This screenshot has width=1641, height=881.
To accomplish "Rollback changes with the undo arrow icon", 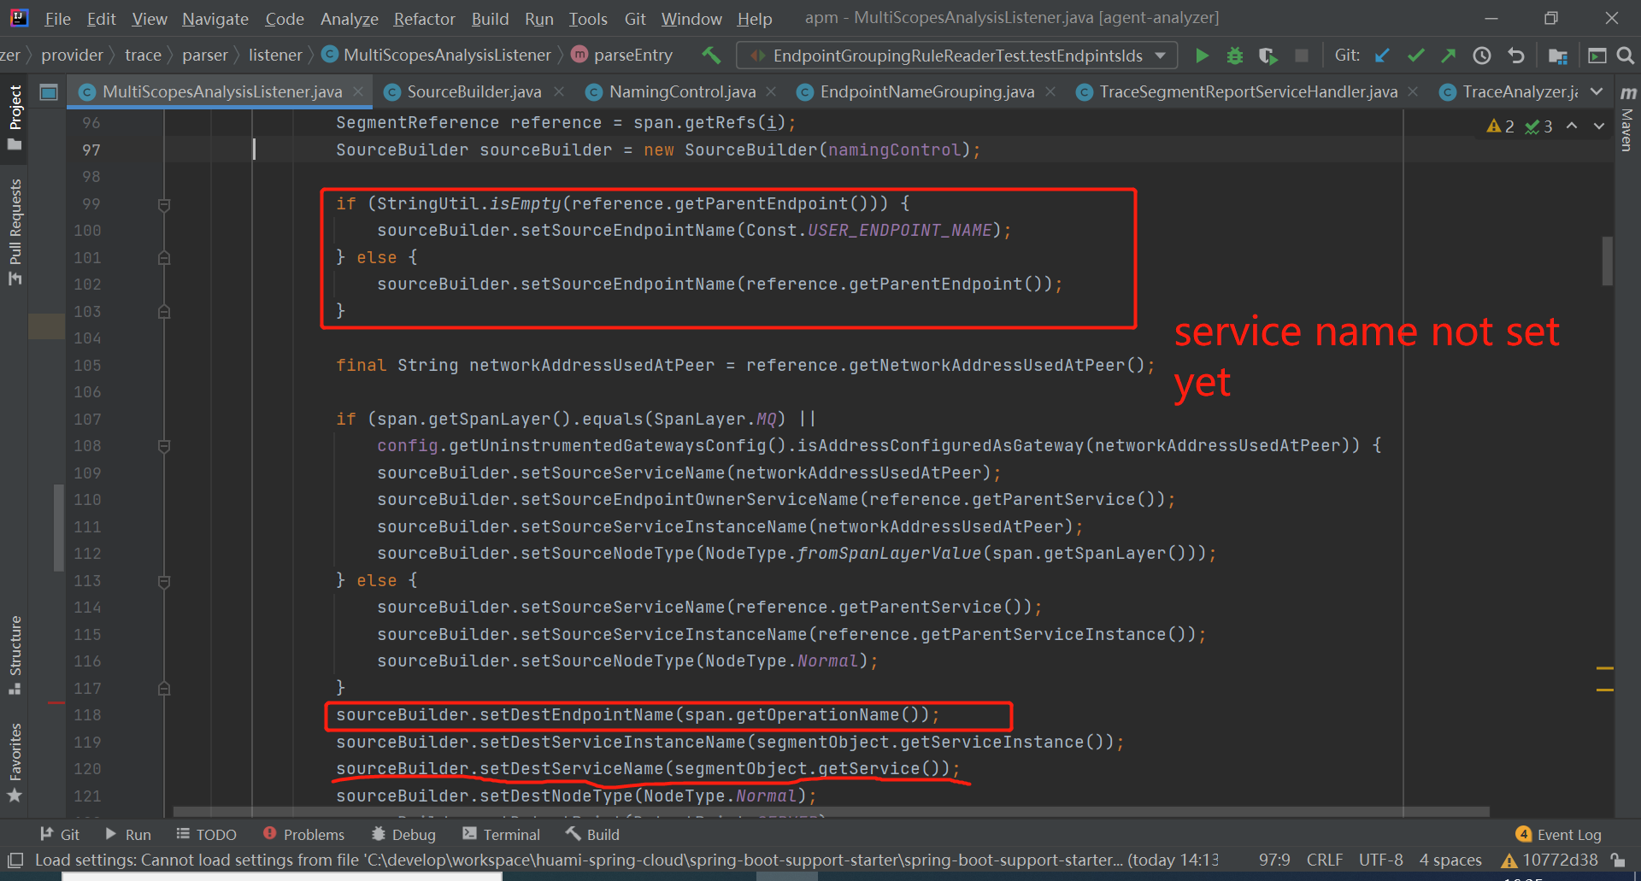I will click(1516, 55).
